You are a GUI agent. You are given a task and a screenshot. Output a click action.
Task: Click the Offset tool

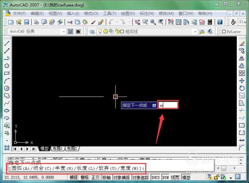coord(242,66)
